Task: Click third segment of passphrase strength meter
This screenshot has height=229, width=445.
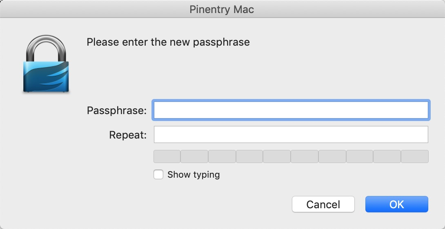Action: 222,156
